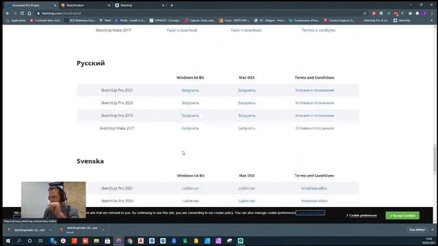Select the Svenska heading text

click(90, 161)
